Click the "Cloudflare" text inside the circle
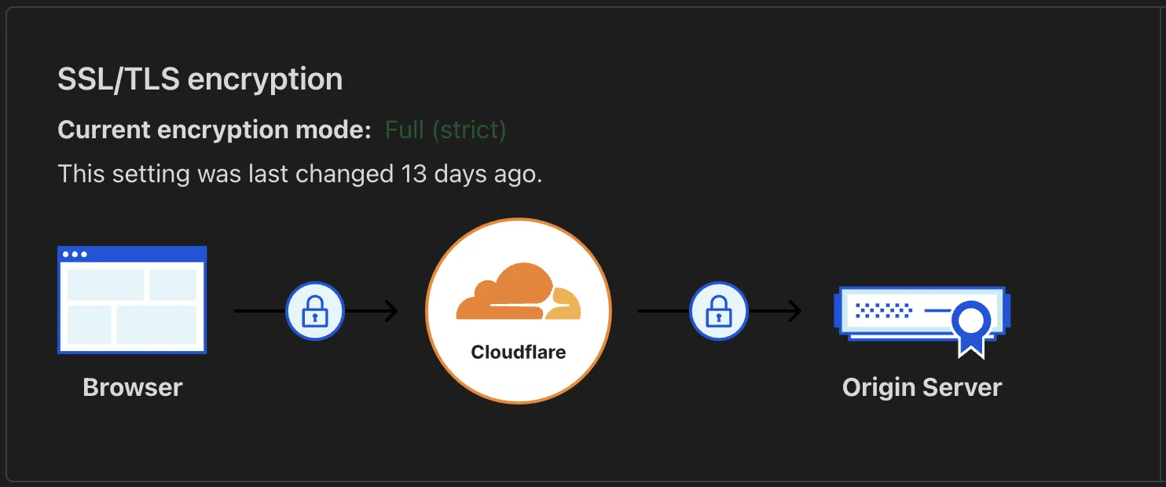The image size is (1166, 487). click(x=518, y=352)
